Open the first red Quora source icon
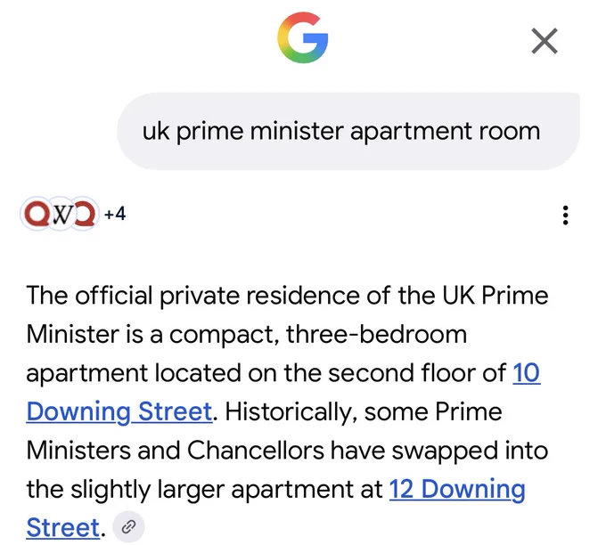606x545 pixels. (37, 214)
